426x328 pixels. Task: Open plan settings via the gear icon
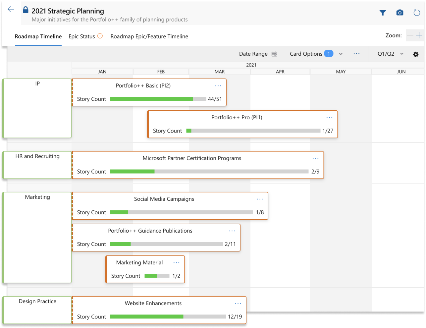coord(416,54)
